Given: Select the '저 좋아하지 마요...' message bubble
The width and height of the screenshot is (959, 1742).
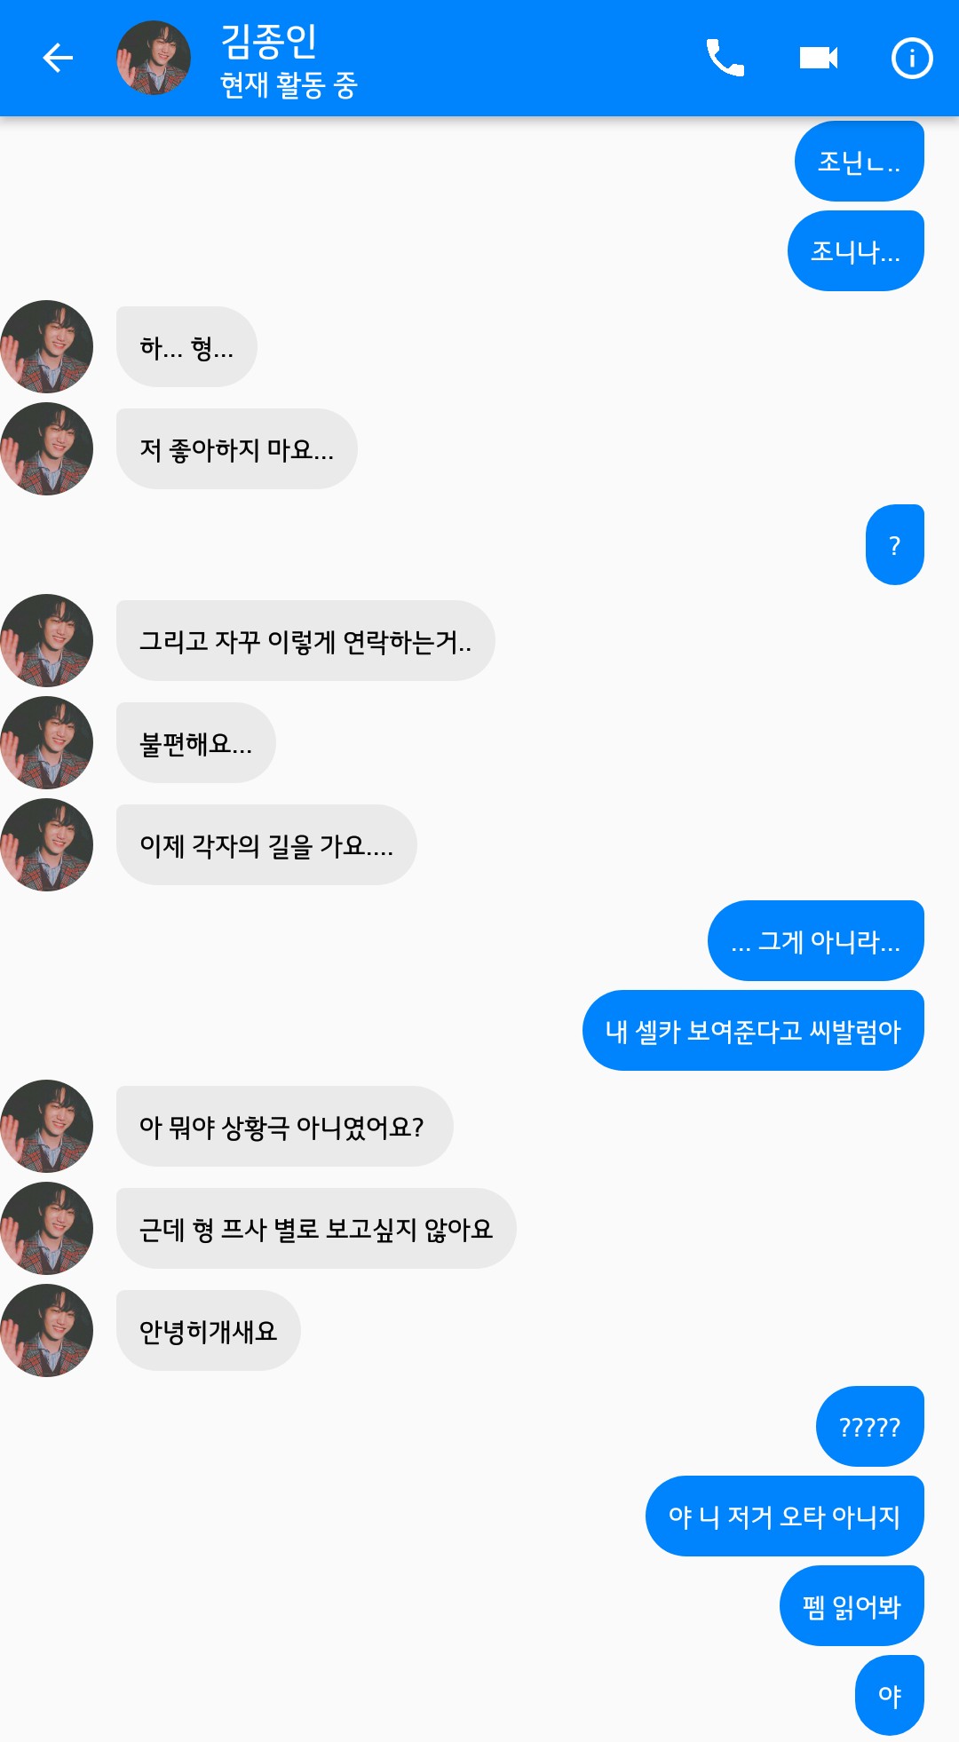Looking at the screenshot, I should click(236, 449).
